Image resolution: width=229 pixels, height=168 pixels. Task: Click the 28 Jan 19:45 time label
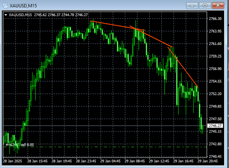(62, 161)
